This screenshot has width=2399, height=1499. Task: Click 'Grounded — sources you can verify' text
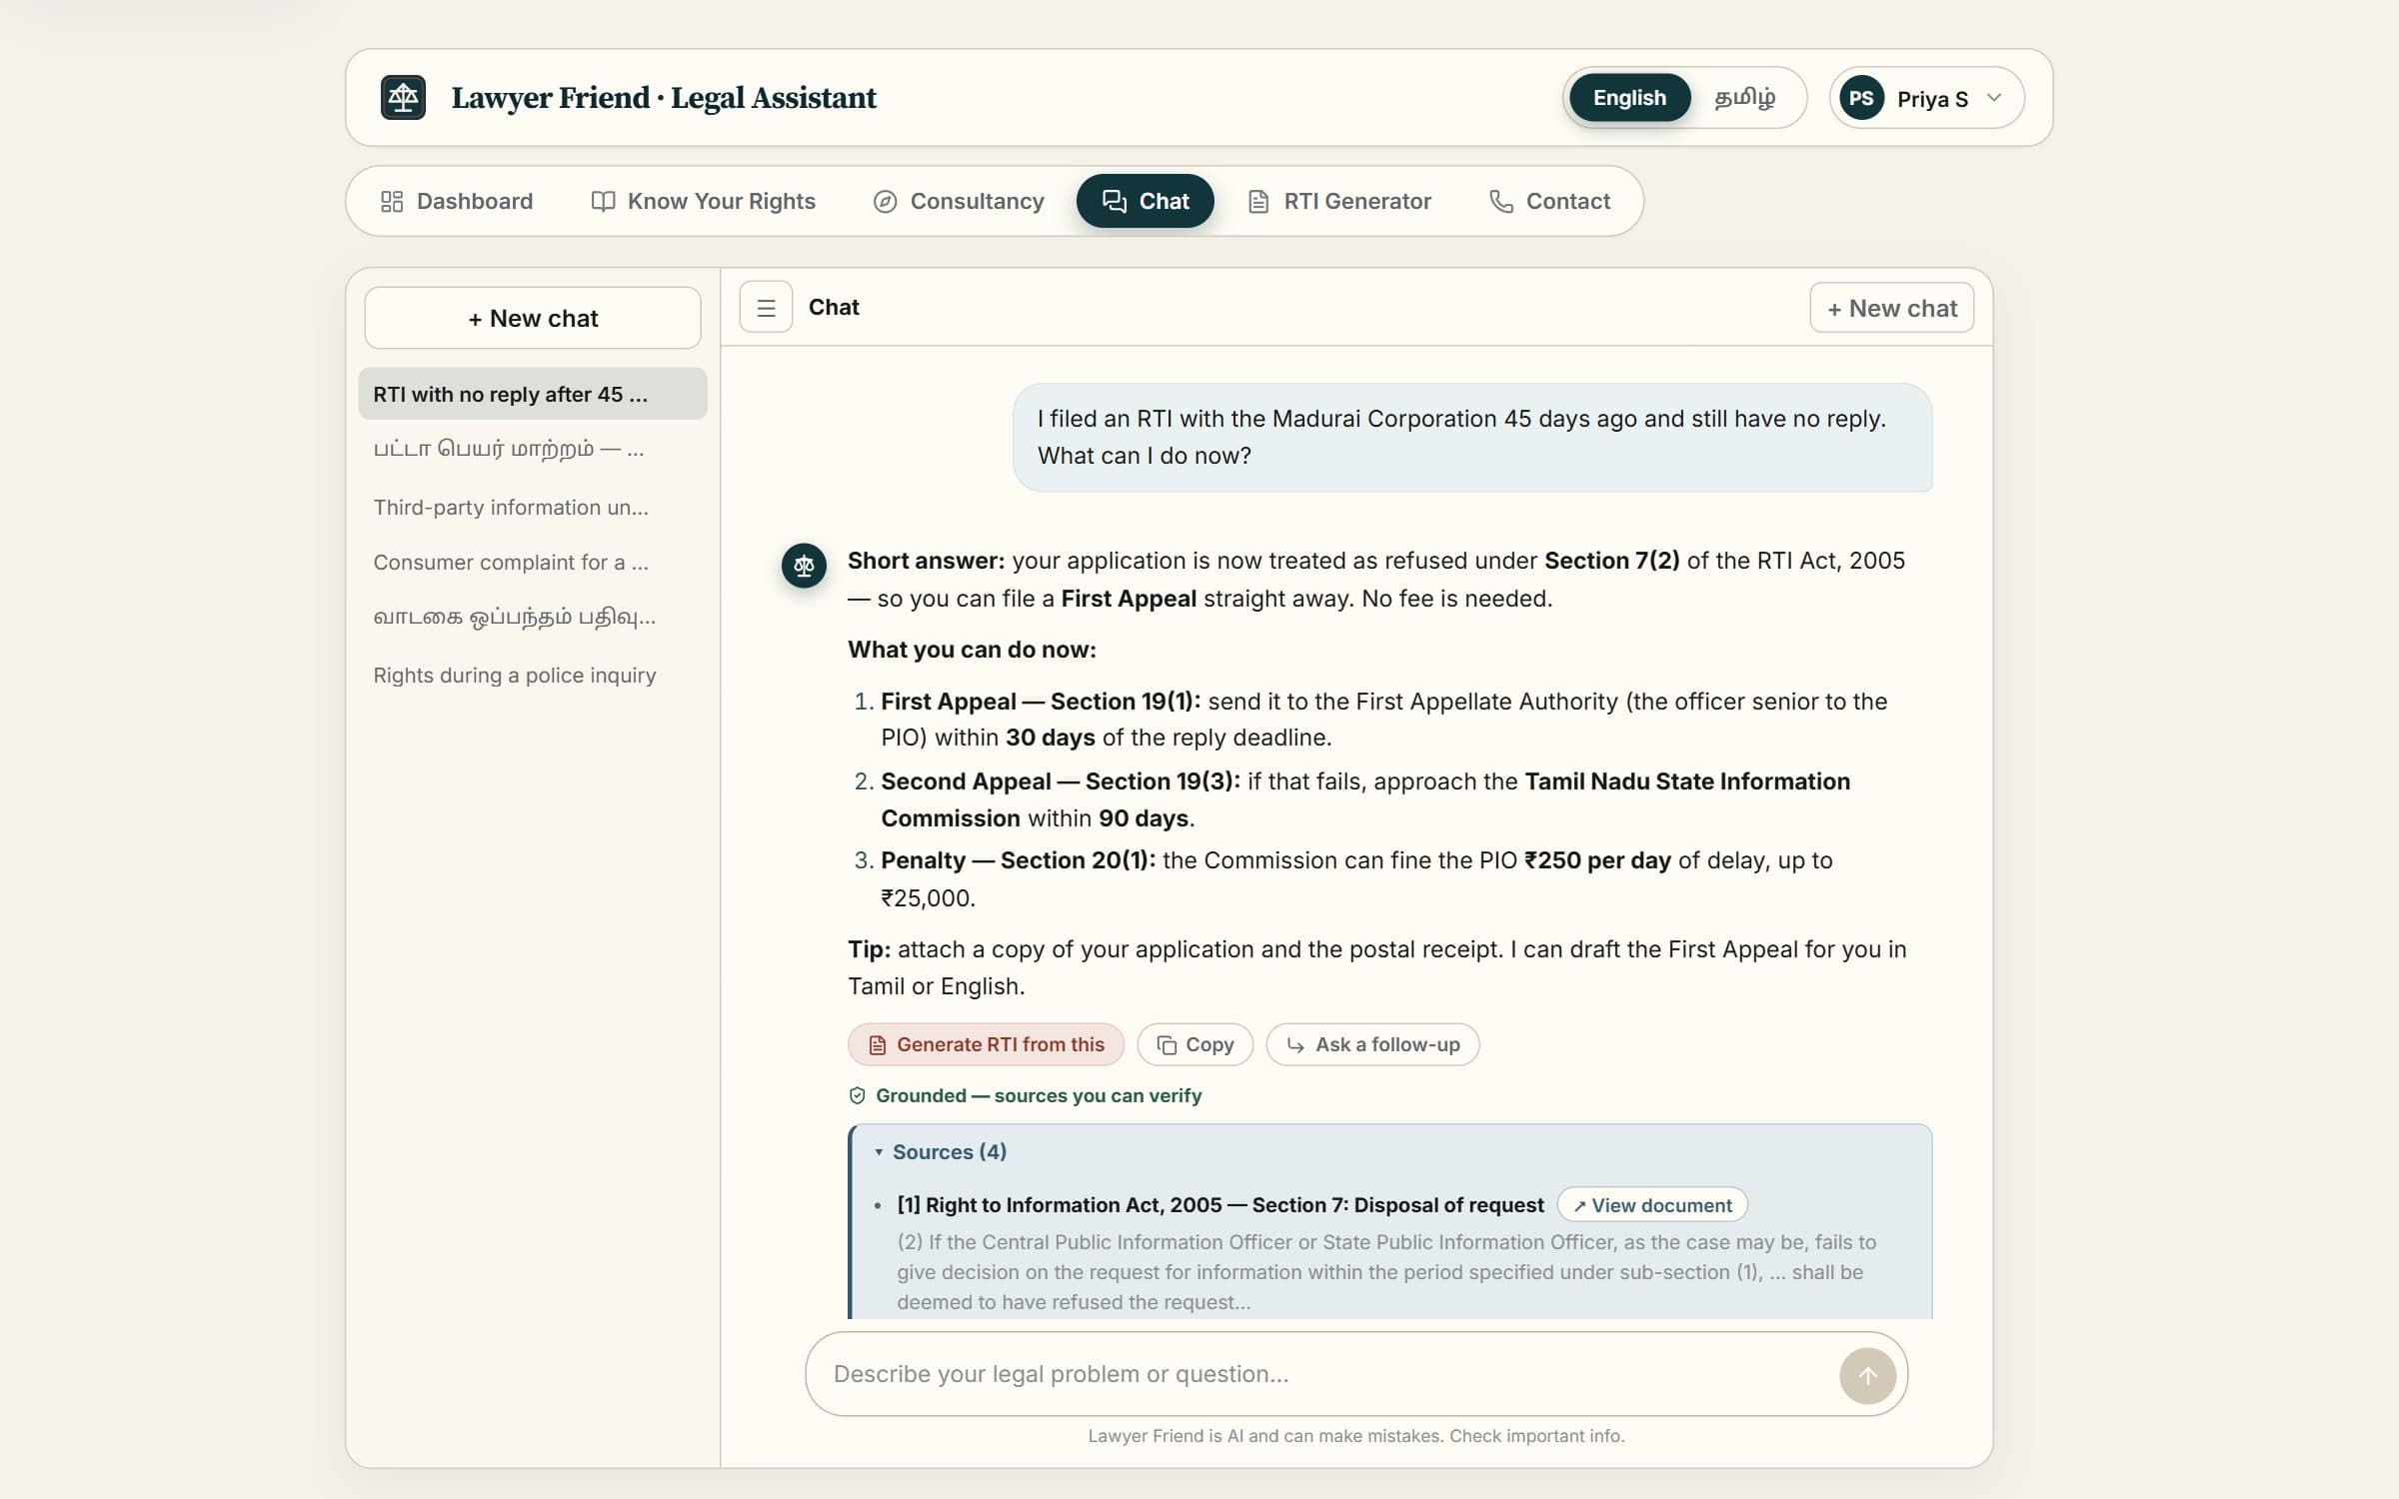pyautogui.click(x=1039, y=1096)
